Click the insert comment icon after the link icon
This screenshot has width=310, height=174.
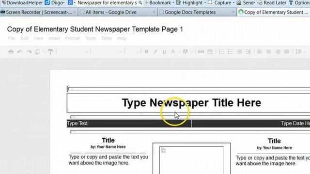tap(210, 52)
